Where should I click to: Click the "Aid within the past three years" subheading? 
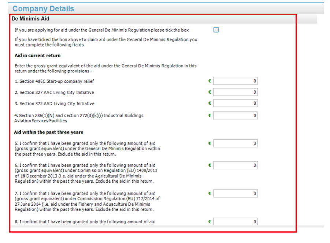tap(49, 132)
